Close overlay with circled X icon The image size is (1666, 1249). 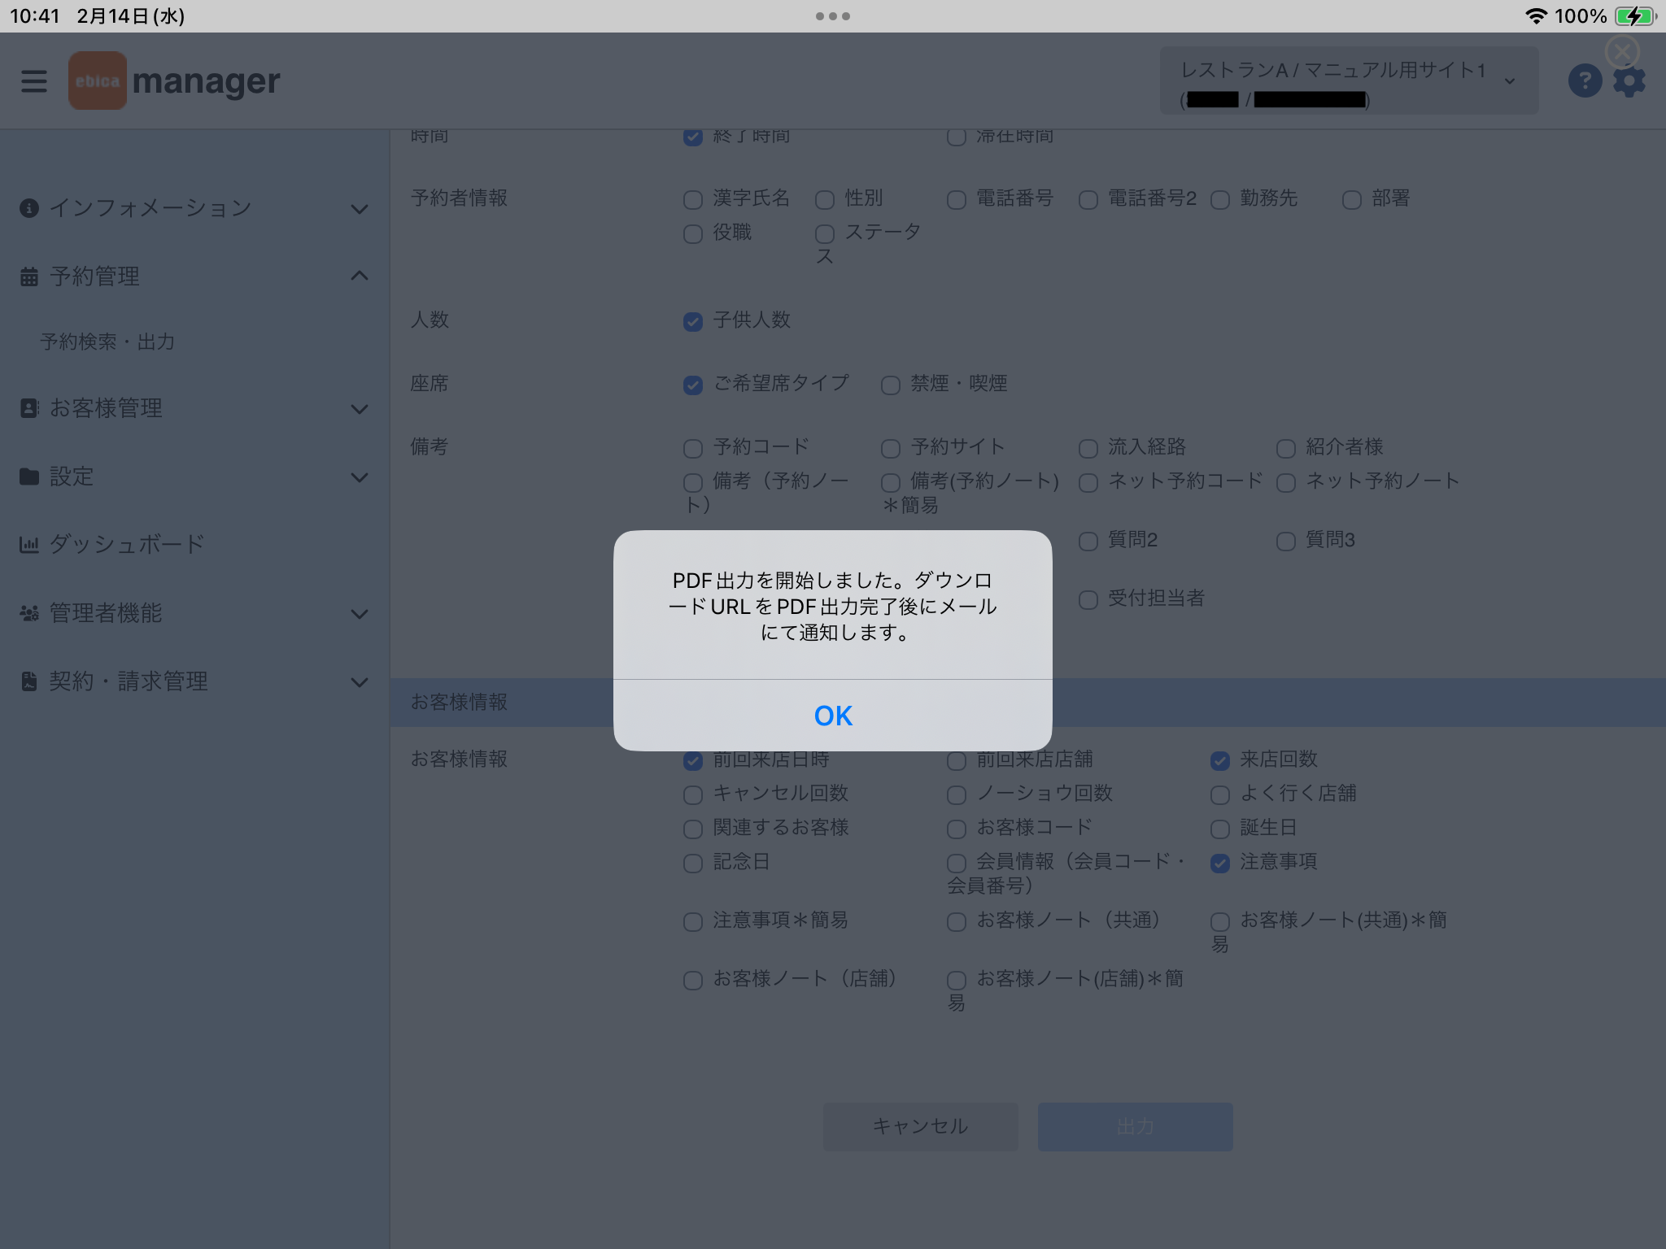pos(1622,52)
